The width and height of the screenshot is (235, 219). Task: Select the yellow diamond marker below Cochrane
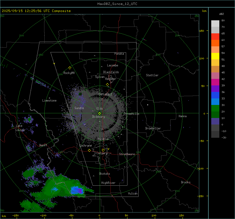pos(89,150)
